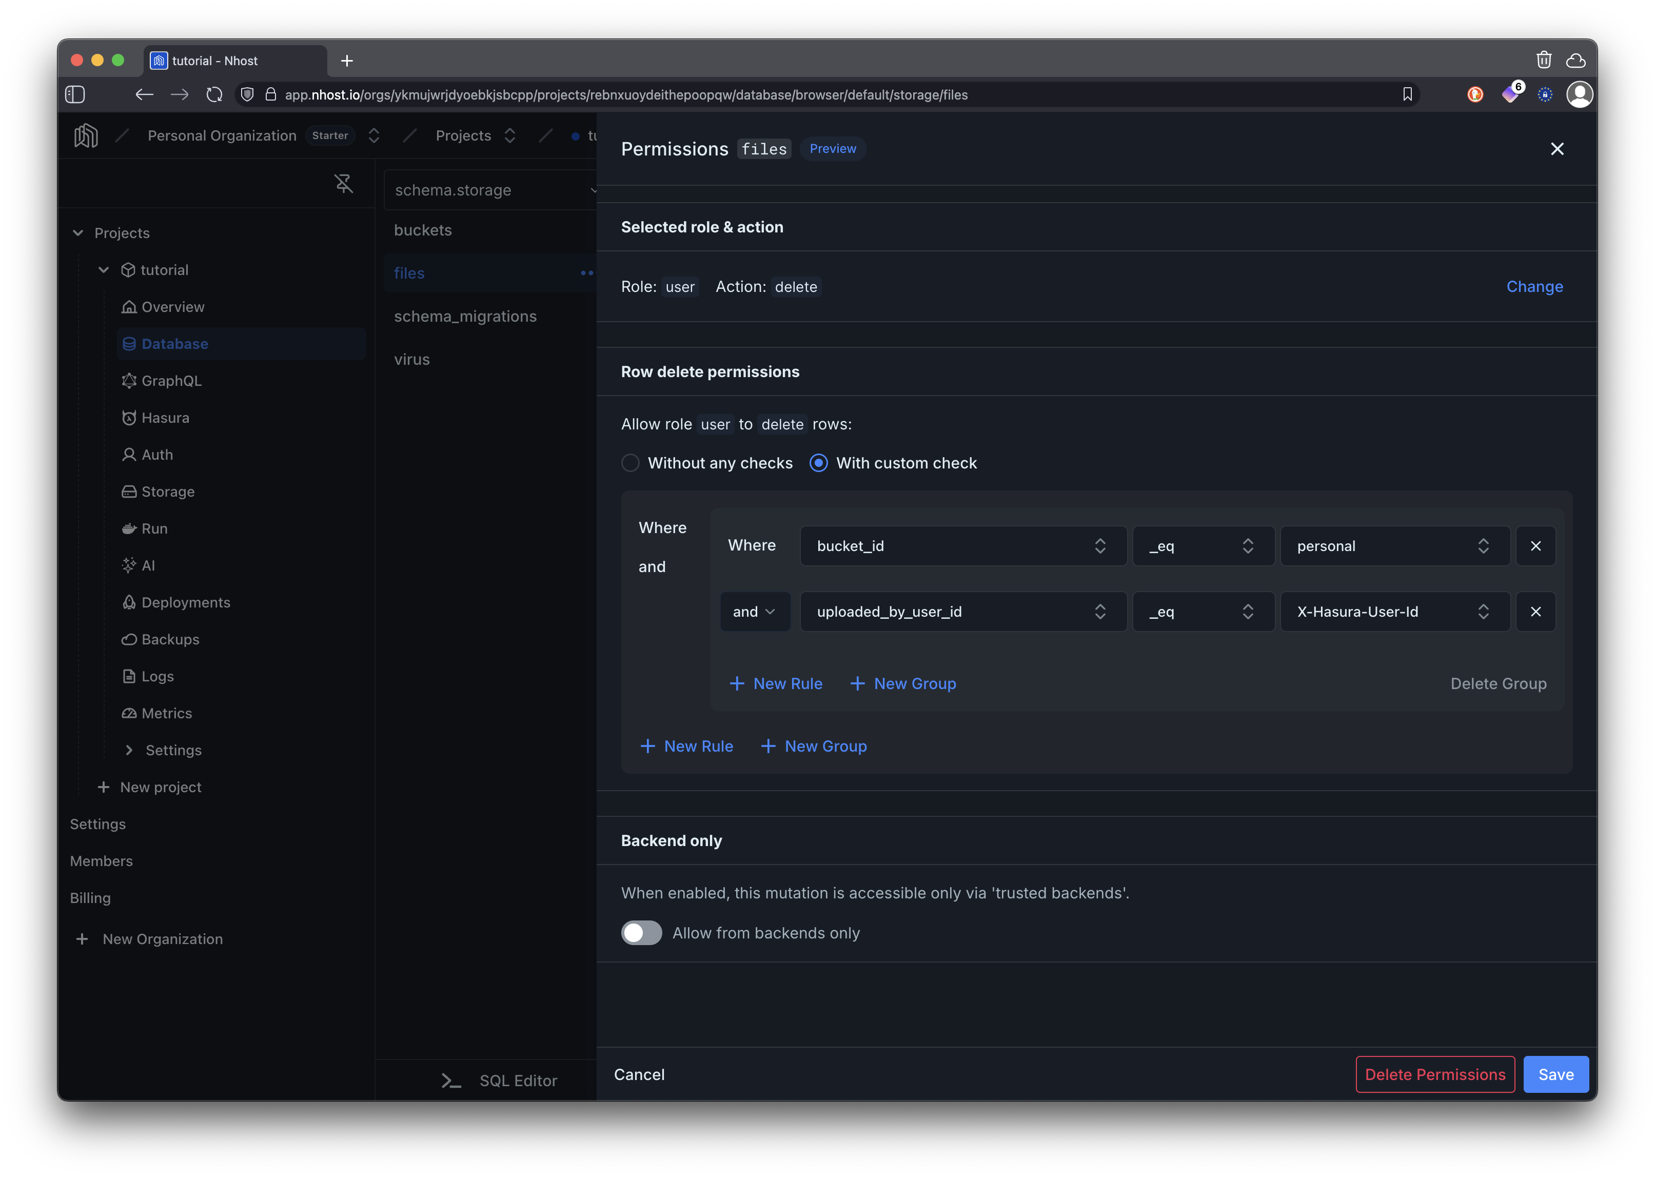Click Change to modify role and action
The width and height of the screenshot is (1655, 1177).
[x=1535, y=286]
